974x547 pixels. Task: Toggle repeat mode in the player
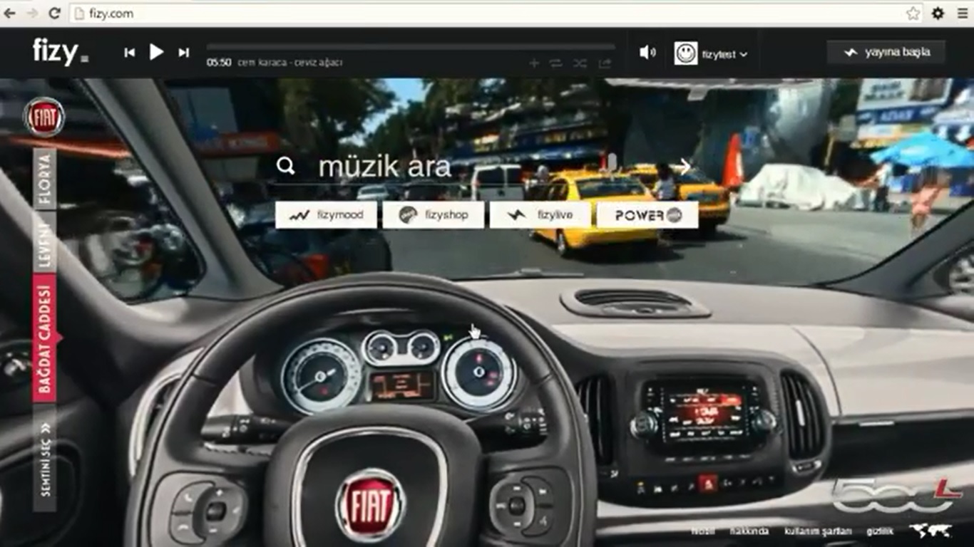[x=556, y=63]
